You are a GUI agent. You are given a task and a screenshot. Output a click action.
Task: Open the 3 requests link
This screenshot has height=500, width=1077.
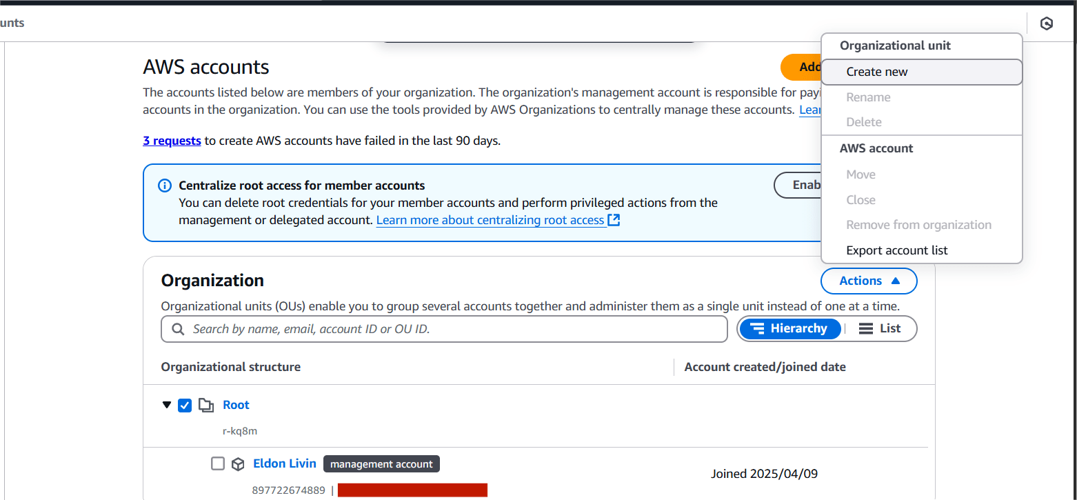(172, 141)
